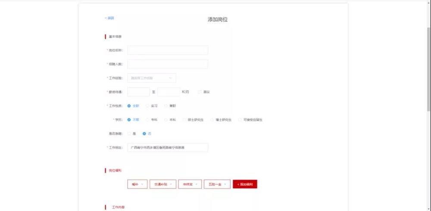Remove the 交通补贴 benefit tag via its x icon
Image resolution: width=431 pixels, height=211 pixels.
pyautogui.click(x=171, y=184)
